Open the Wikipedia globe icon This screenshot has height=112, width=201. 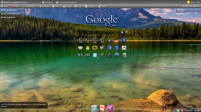tap(102, 48)
